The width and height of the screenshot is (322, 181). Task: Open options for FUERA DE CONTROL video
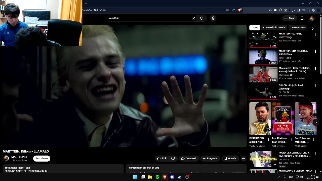[315, 153]
